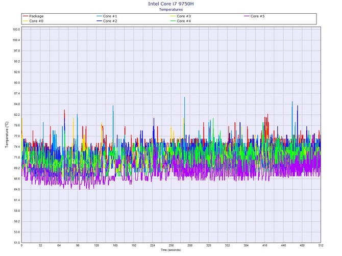Screen dimensions: 342x256
Task: Click the Core #3 legend entry
Action: tap(181, 16)
